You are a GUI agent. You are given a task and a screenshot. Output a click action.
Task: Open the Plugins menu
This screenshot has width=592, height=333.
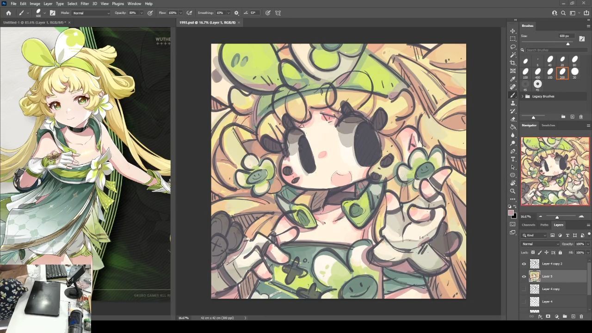tap(118, 4)
